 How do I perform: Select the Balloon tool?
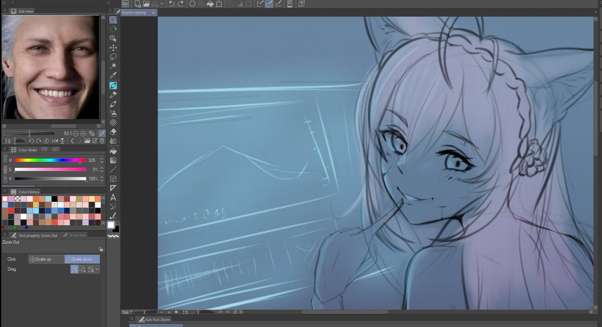tap(113, 207)
